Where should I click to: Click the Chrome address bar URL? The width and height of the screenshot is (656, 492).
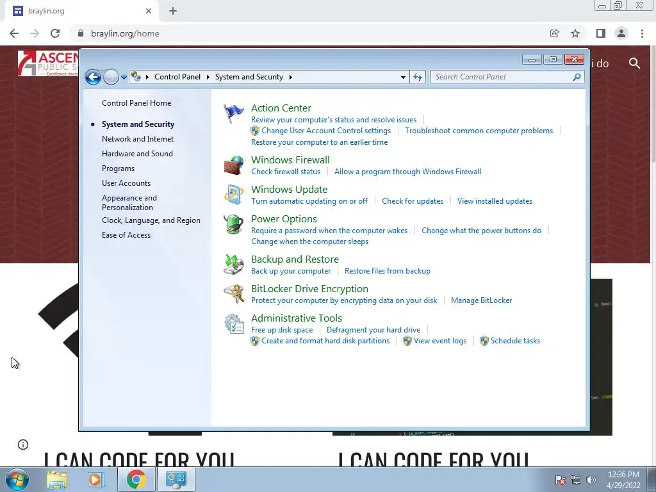[125, 33]
